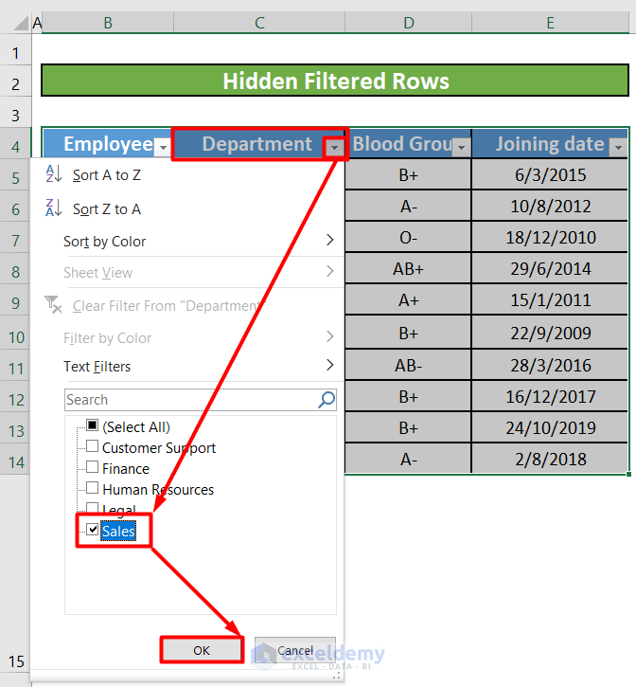
Task: Click the 2/8/2018 date cell
Action: (550, 459)
